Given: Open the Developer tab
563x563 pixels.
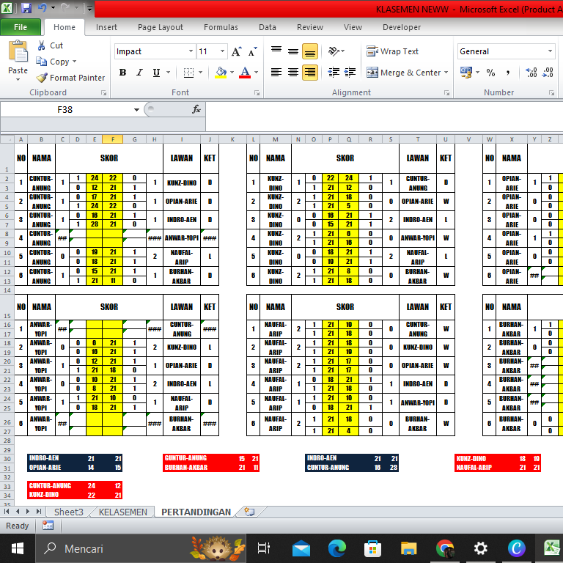Looking at the screenshot, I should [x=402, y=27].
